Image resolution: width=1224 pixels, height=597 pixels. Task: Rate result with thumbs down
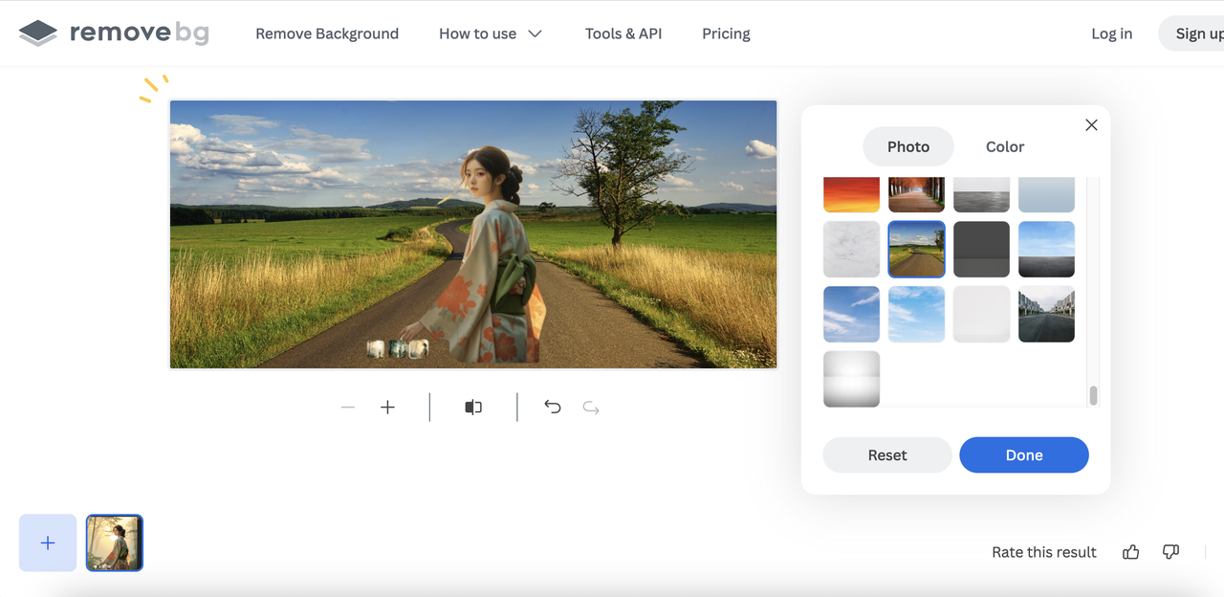[x=1170, y=552]
